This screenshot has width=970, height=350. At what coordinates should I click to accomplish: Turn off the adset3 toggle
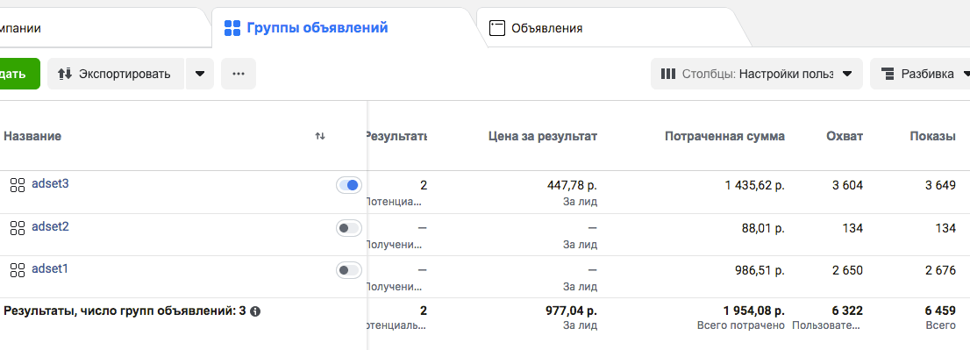(x=349, y=185)
